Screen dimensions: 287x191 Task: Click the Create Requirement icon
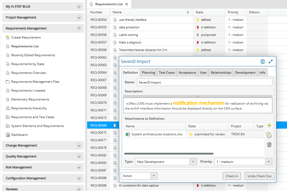point(8,37)
